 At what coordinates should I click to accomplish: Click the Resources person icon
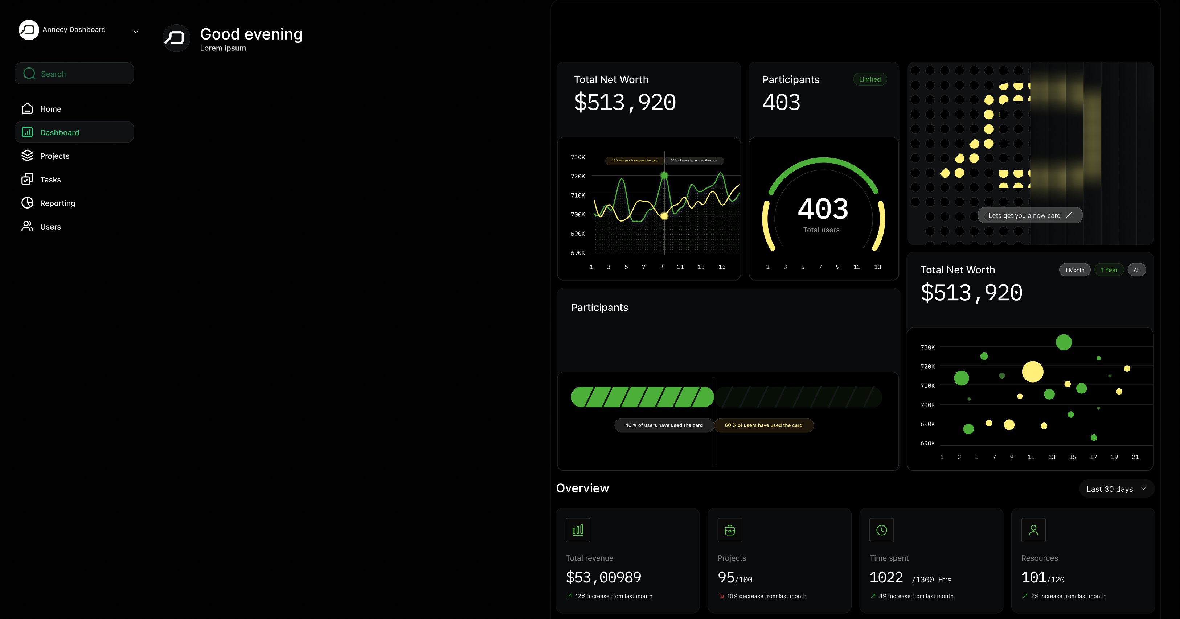[x=1033, y=530]
